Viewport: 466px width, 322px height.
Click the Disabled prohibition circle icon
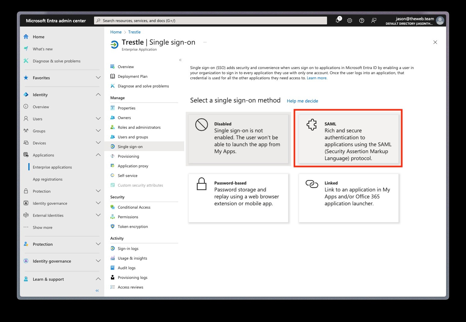click(202, 125)
